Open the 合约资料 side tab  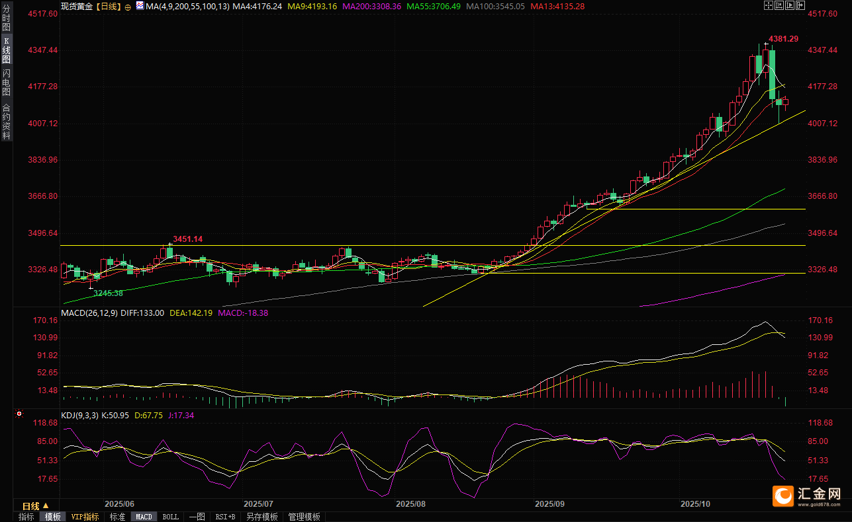[6, 122]
